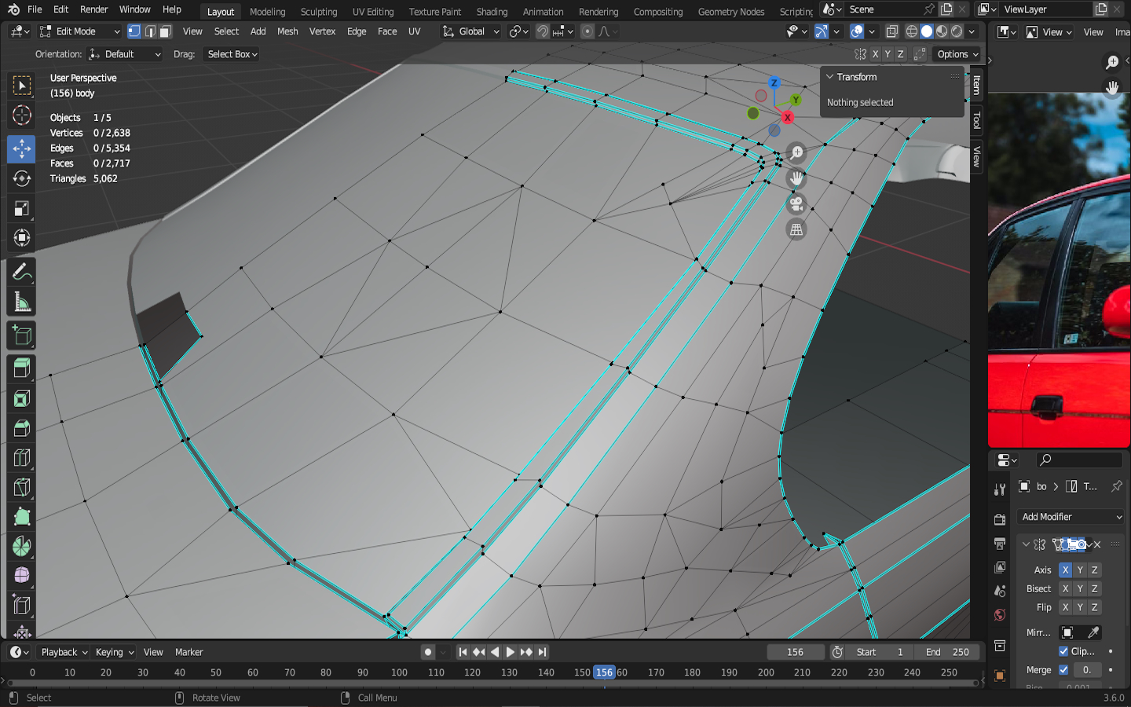Viewport: 1131px width, 707px height.
Task: Open the Playback dropdown in timeline
Action: (x=64, y=652)
